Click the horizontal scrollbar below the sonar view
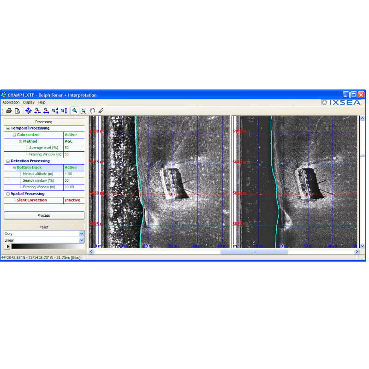The height and width of the screenshot is (369, 369). (x=254, y=251)
